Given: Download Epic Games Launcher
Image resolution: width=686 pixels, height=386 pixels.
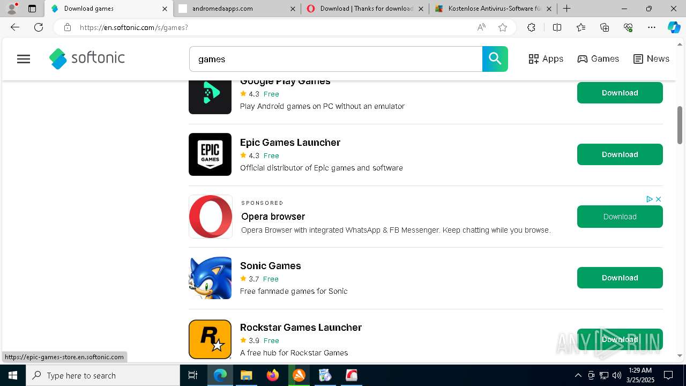Looking at the screenshot, I should 620,154.
